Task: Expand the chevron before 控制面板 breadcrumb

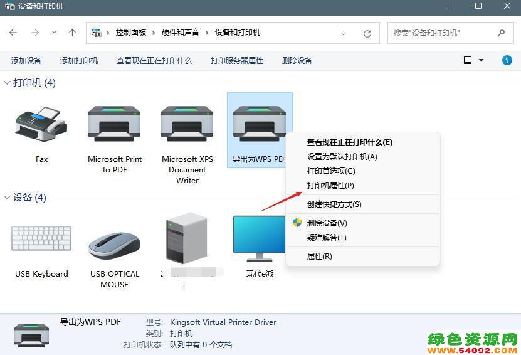Action: 108,33
